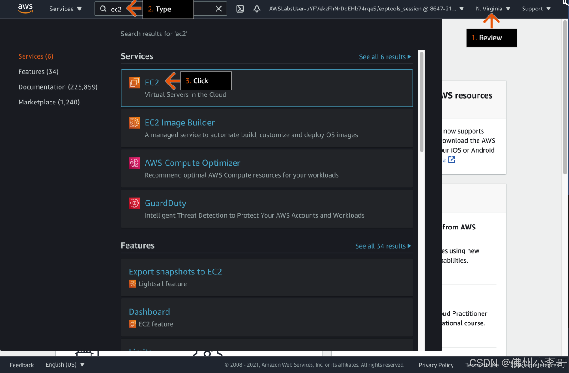Open the Support dropdown menu
Viewport: 569px width, 373px height.
point(536,9)
